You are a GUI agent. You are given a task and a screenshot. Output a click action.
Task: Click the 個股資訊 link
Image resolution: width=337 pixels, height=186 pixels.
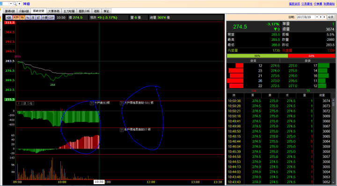pyautogui.click(x=294, y=4)
